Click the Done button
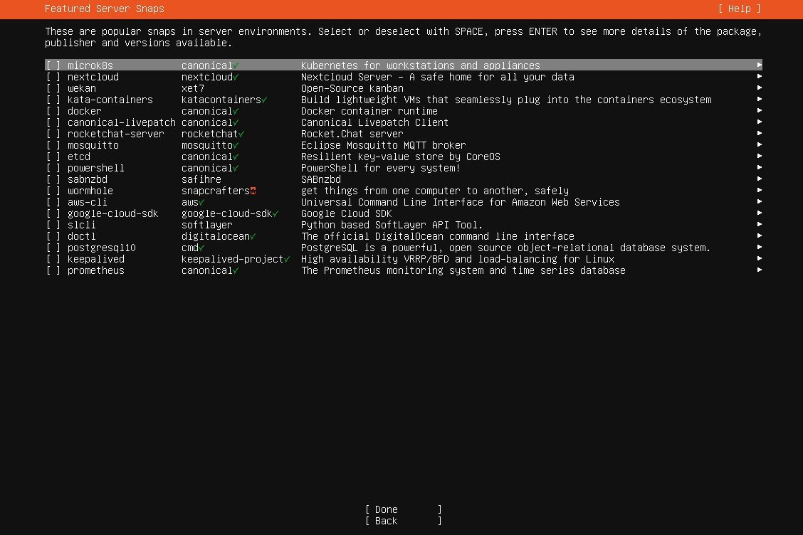This screenshot has width=803, height=535. (403, 509)
